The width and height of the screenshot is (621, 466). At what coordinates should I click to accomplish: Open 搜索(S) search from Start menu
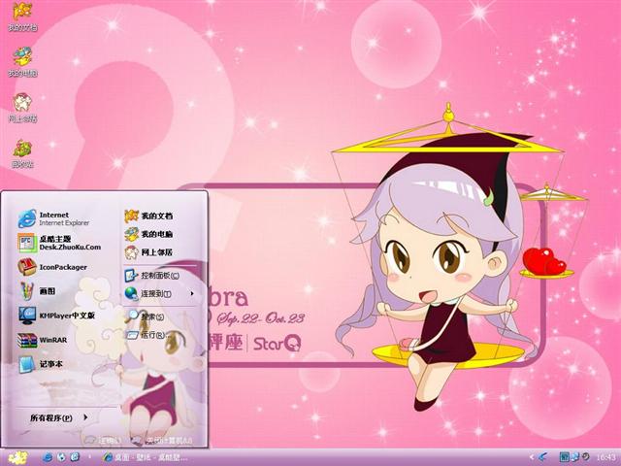145,316
